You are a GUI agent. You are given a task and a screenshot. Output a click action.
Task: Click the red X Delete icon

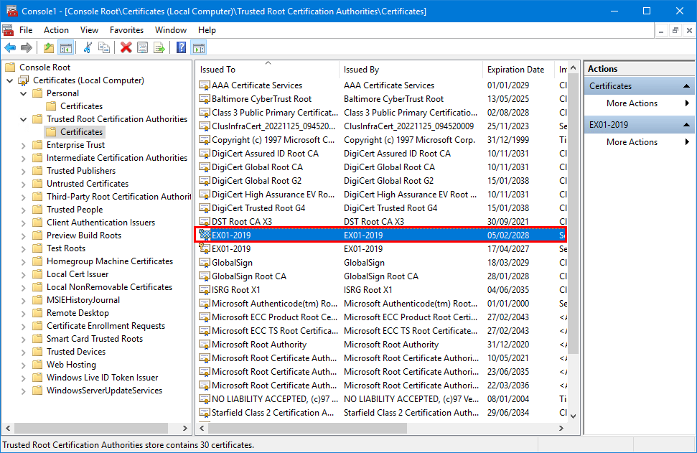[x=126, y=47]
